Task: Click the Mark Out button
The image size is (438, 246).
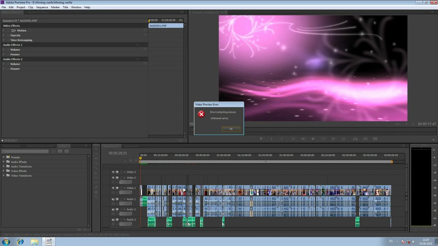Action: (x=281, y=139)
